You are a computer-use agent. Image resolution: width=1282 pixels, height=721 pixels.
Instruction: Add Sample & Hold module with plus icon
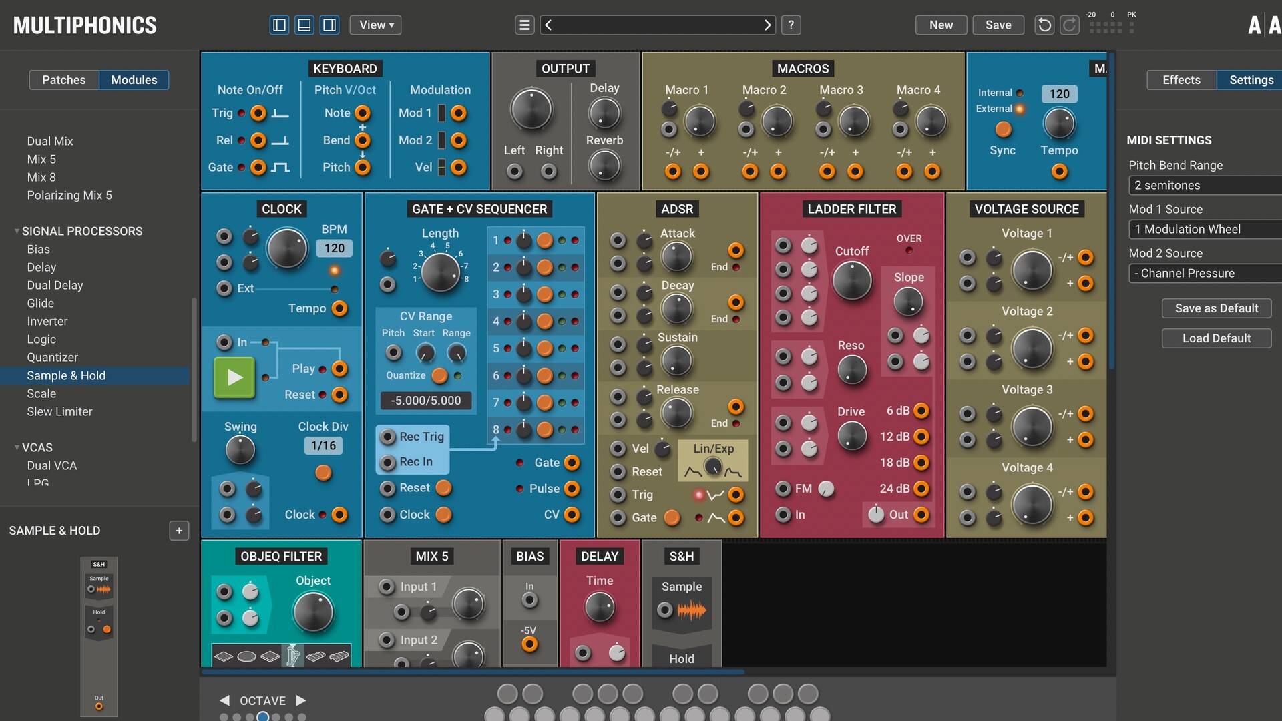(x=179, y=531)
